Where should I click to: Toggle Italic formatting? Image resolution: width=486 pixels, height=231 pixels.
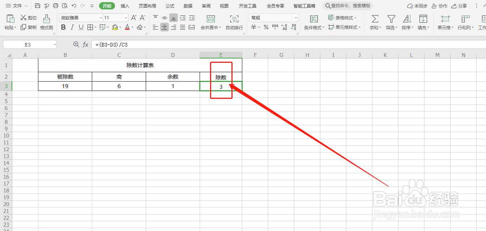click(x=72, y=27)
